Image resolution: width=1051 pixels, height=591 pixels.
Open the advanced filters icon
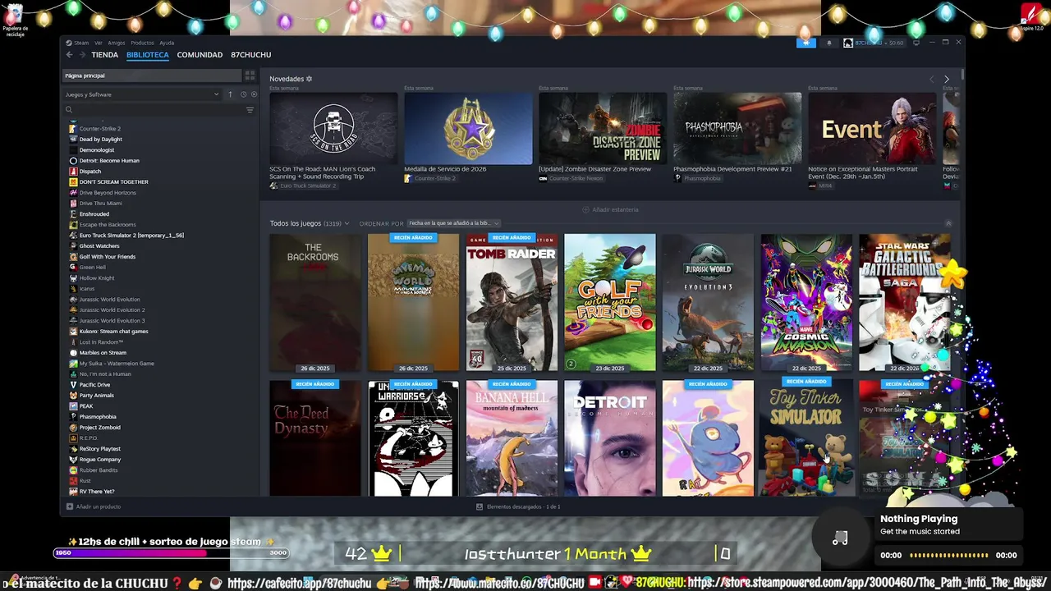click(x=250, y=109)
